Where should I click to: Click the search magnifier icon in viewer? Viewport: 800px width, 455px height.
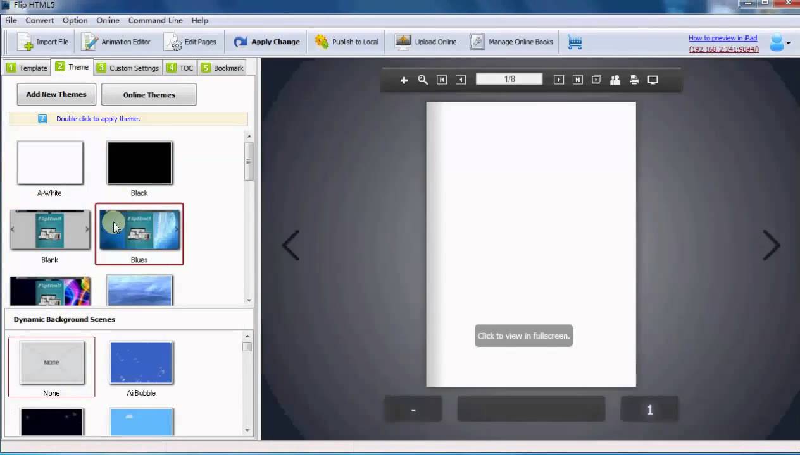click(423, 80)
